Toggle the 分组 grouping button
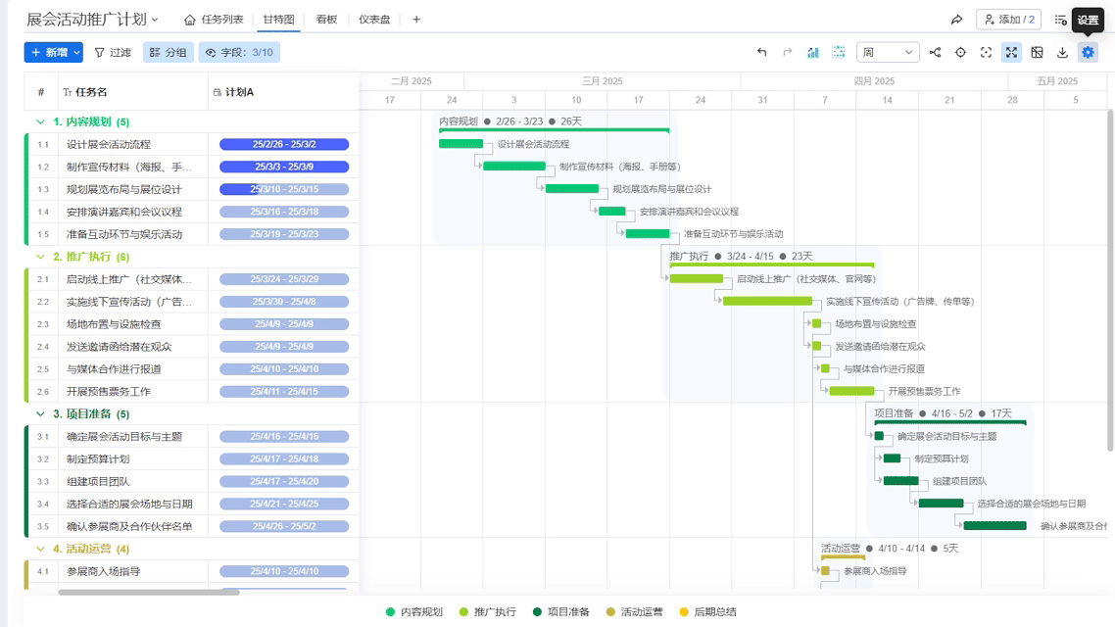This screenshot has height=627, width=1115. (168, 53)
